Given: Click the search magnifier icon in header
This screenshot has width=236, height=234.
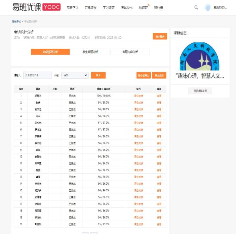Looking at the screenshot, I should click(196, 7).
